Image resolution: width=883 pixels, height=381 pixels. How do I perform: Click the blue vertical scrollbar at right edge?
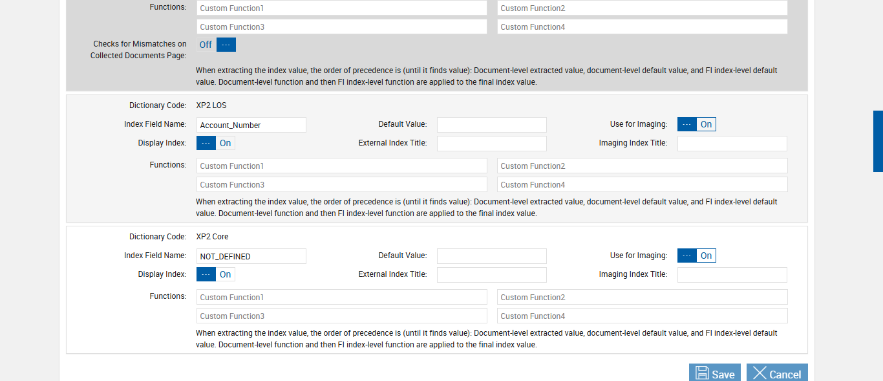(878, 141)
